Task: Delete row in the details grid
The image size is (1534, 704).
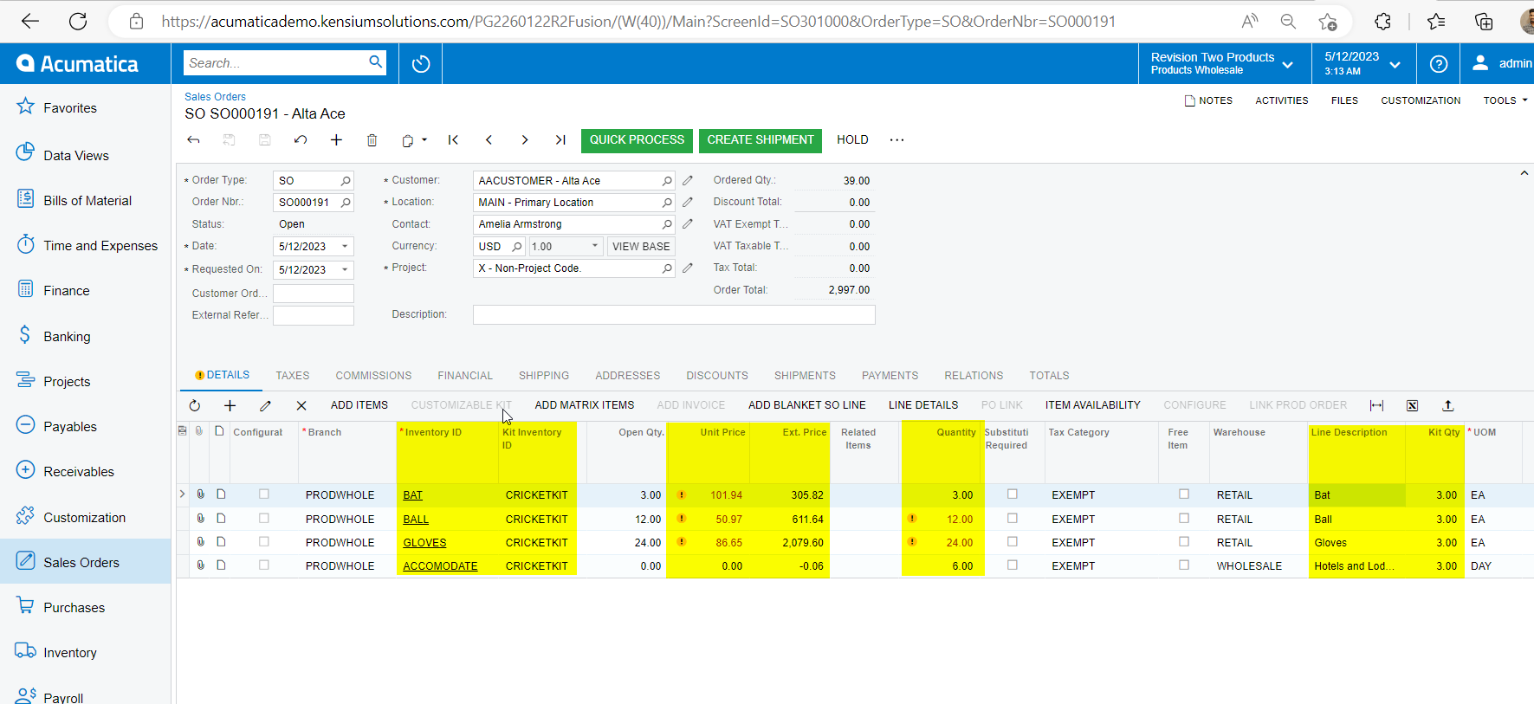Action: pos(301,405)
